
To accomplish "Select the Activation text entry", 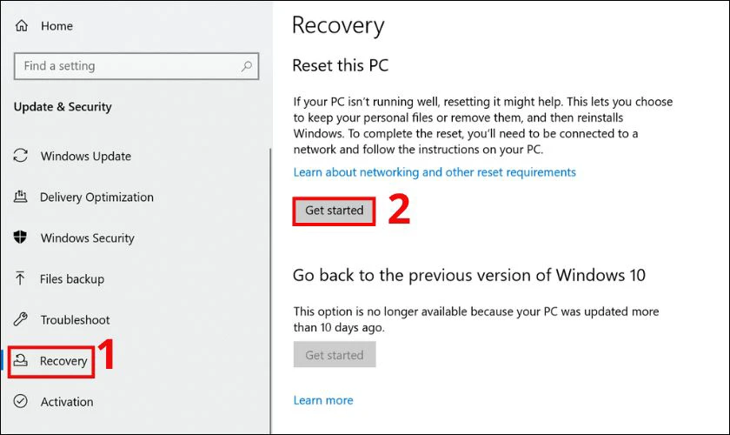I will (x=67, y=402).
